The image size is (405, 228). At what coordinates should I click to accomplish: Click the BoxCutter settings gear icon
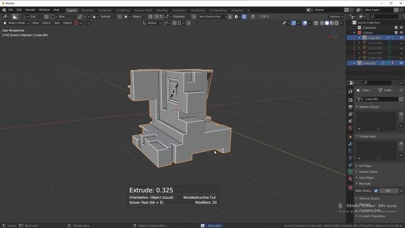236,16
